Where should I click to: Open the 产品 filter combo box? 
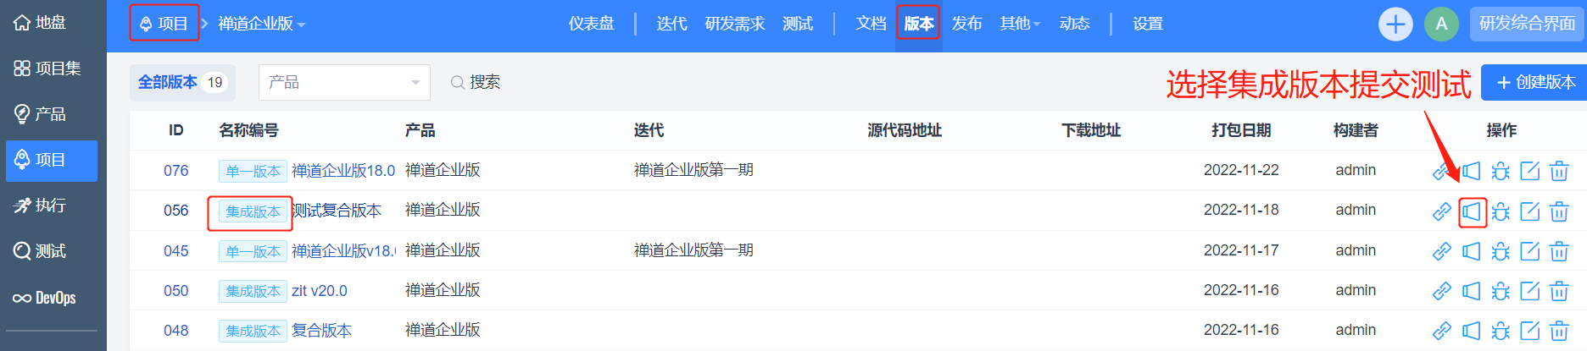[344, 82]
